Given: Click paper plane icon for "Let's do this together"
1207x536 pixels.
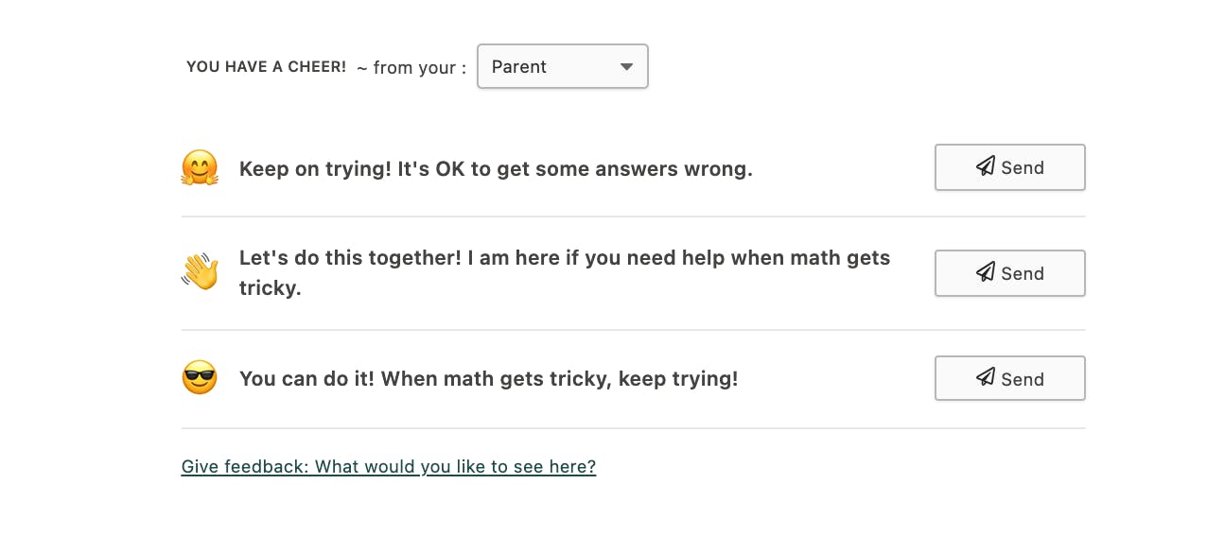Looking at the screenshot, I should pyautogui.click(x=986, y=273).
